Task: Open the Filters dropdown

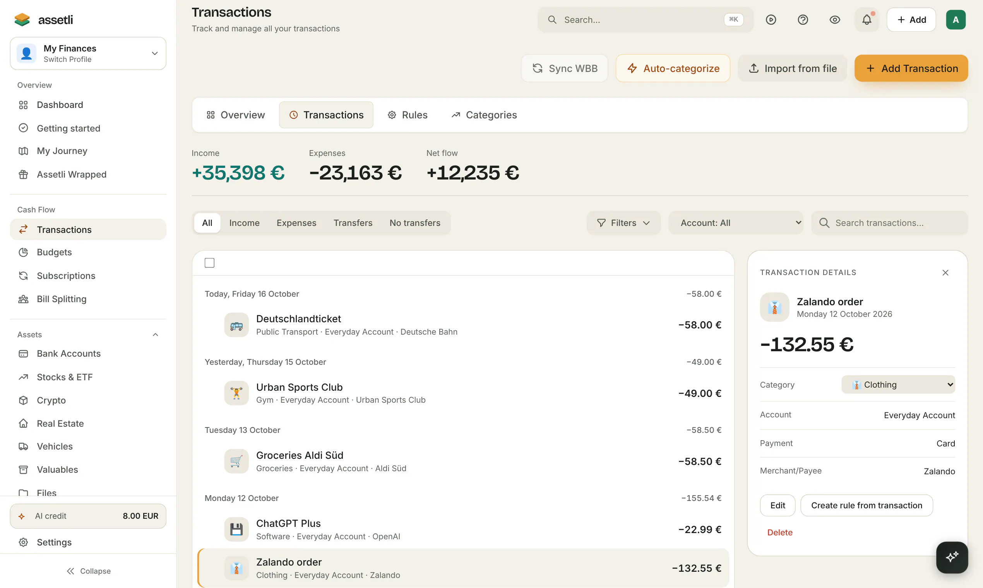Action: pyautogui.click(x=623, y=223)
